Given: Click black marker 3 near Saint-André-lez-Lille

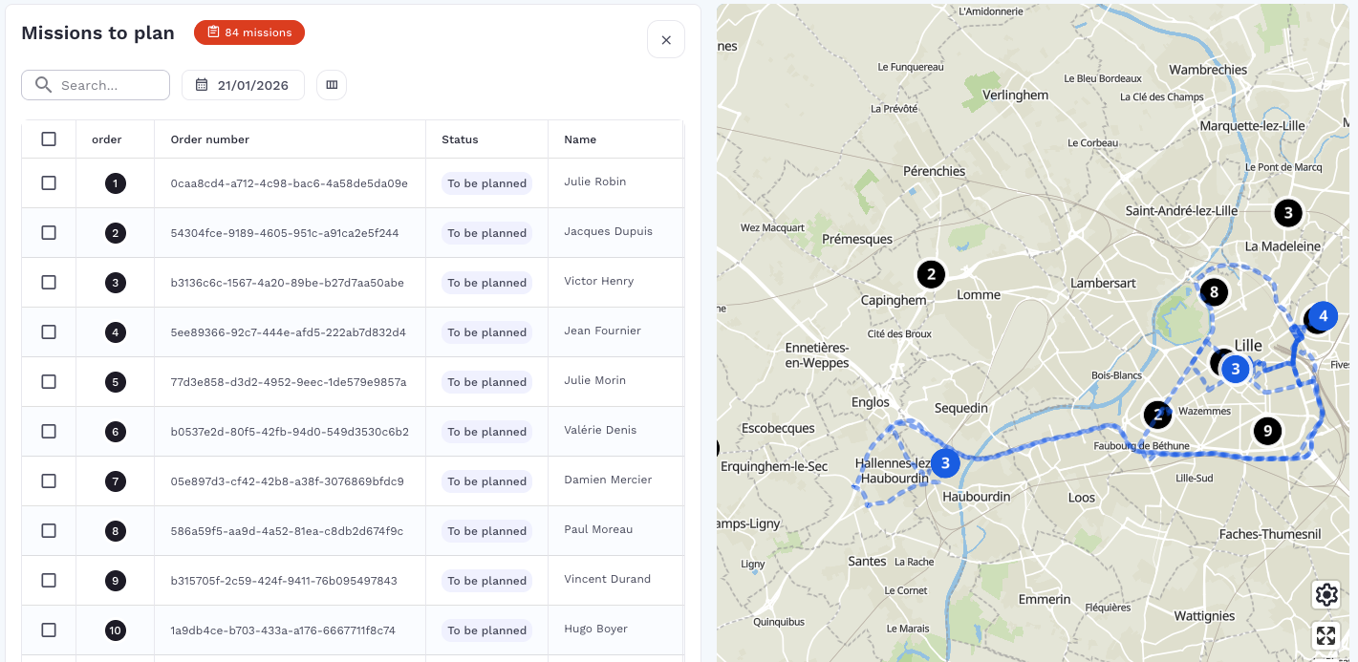Looking at the screenshot, I should pyautogui.click(x=1287, y=213).
